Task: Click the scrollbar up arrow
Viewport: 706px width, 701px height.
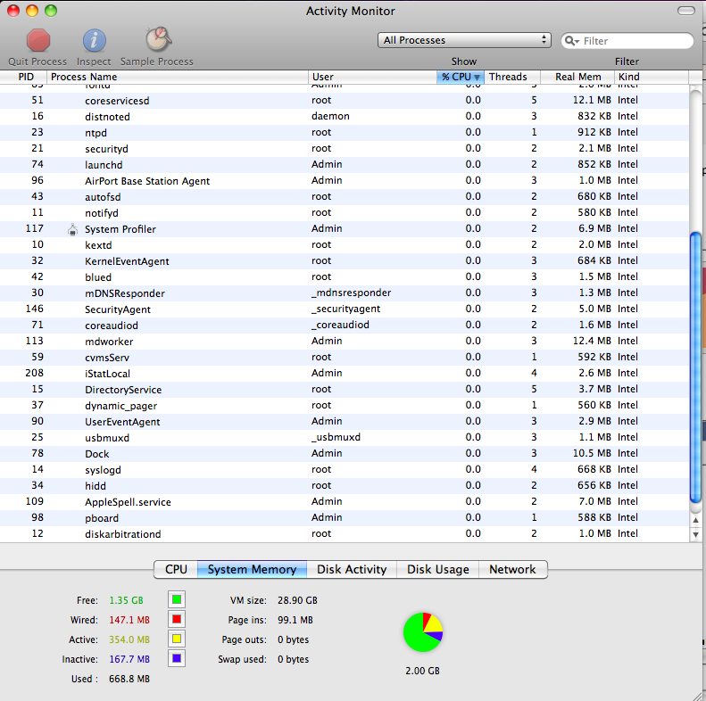Action: click(695, 520)
